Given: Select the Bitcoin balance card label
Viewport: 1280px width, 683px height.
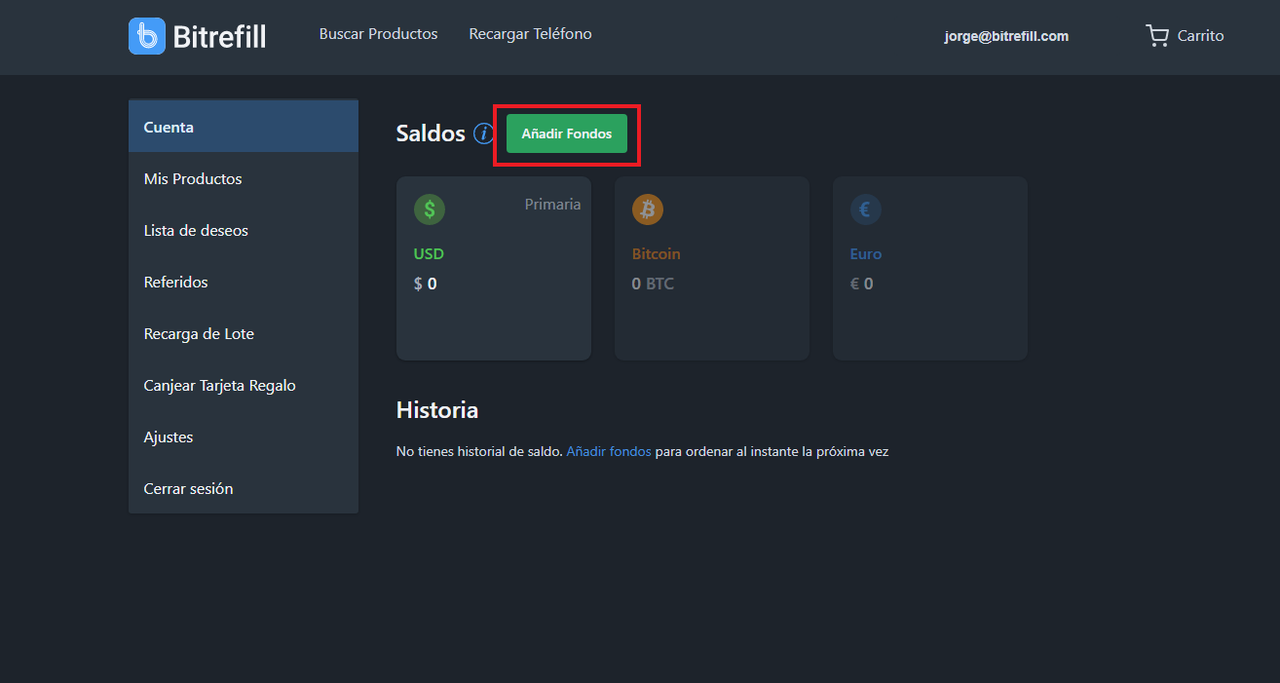Looking at the screenshot, I should [x=657, y=254].
